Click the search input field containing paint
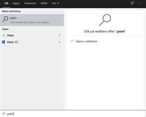This screenshot has width=146, height=117. (73, 114)
